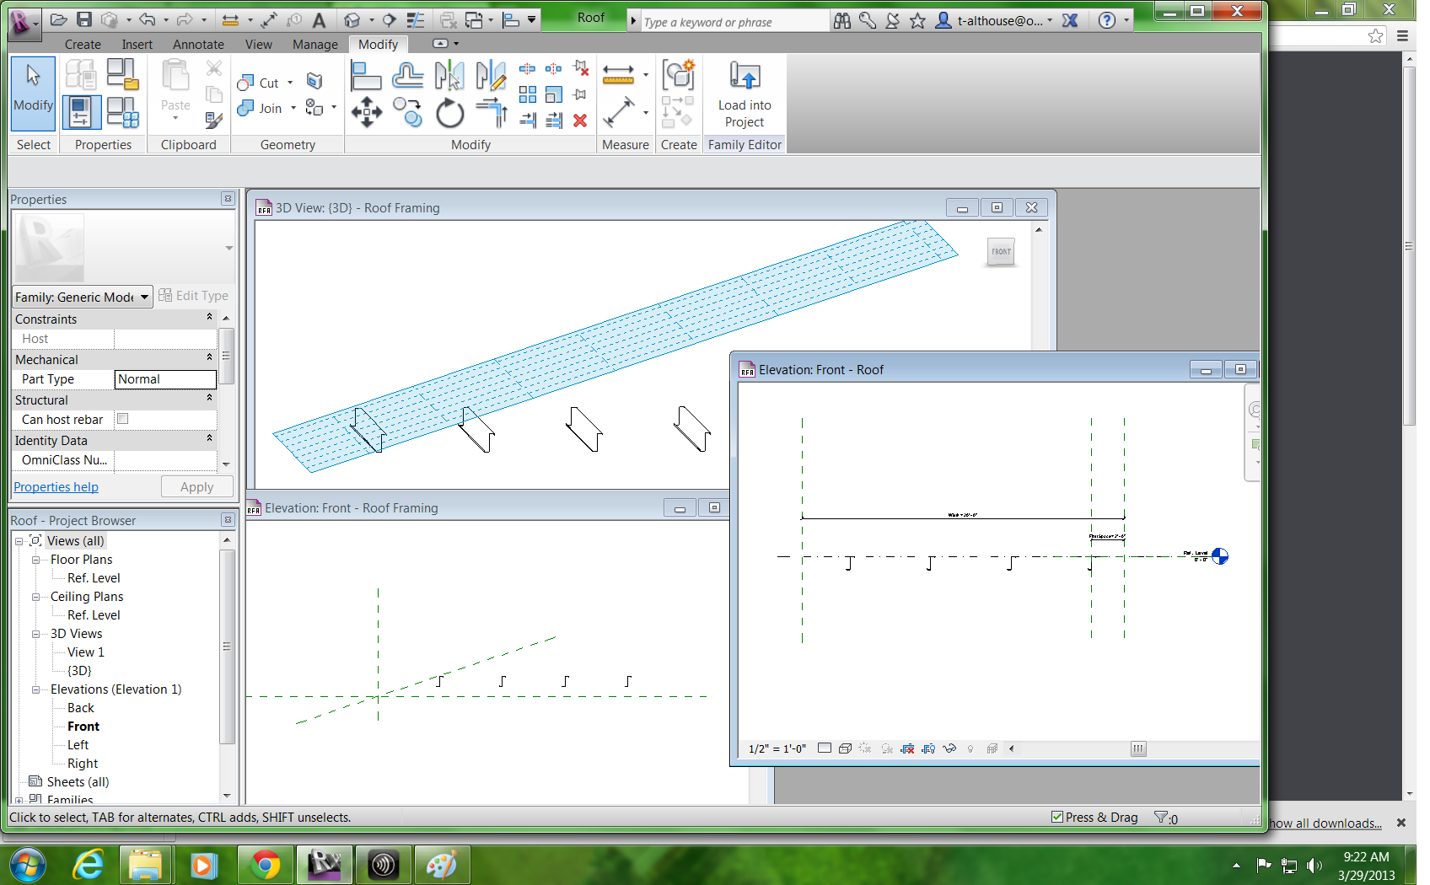Click the Copy tool icon
The image size is (1430, 885).
407,112
